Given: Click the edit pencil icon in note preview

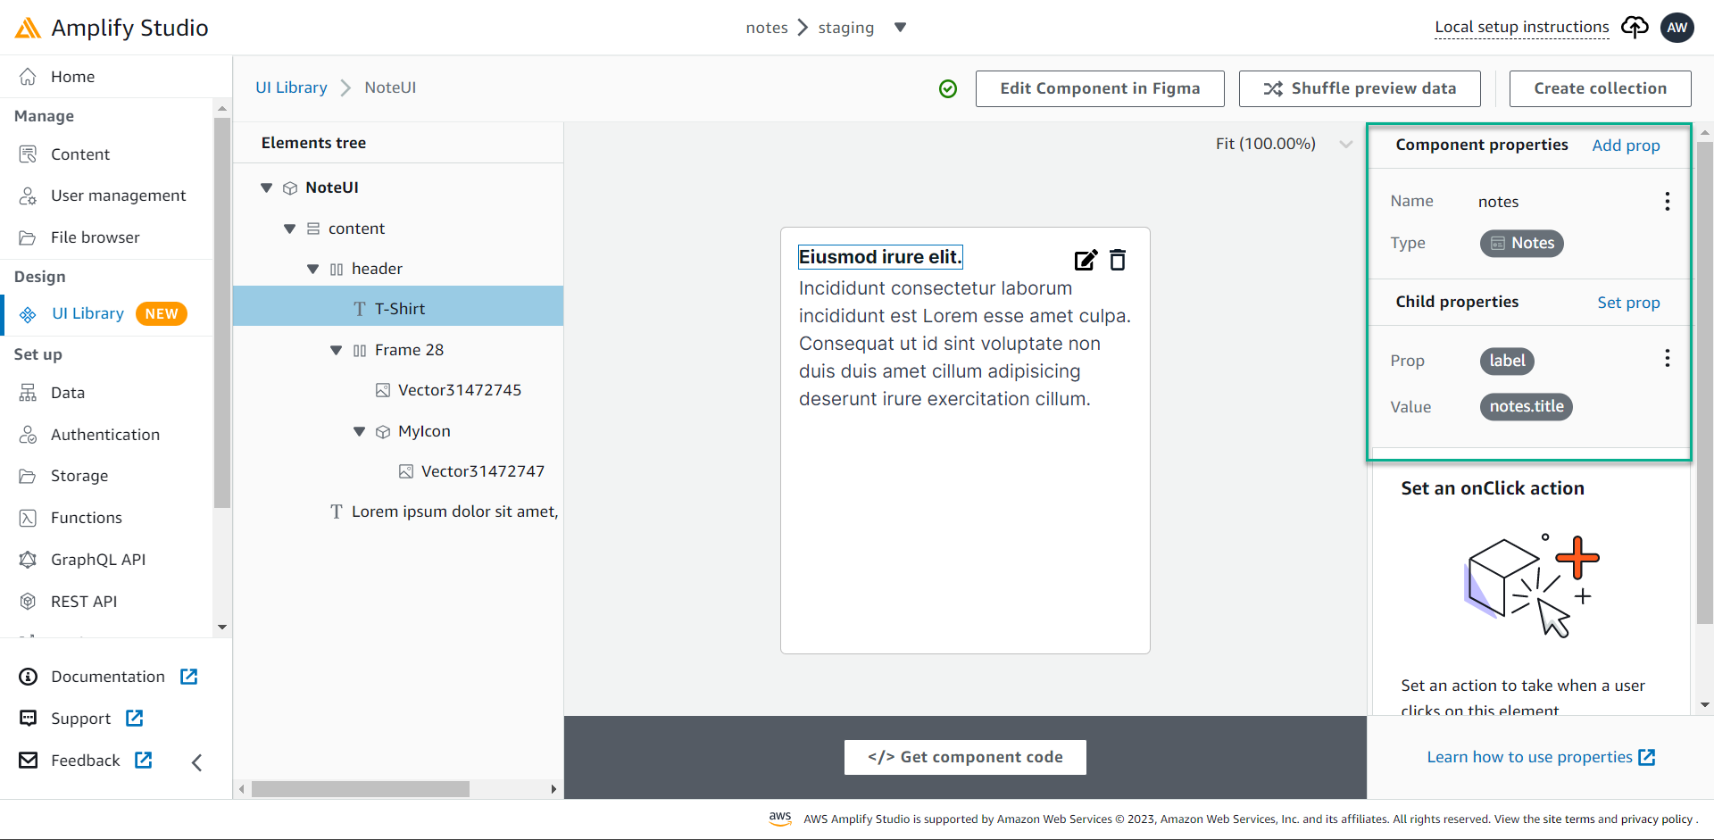Looking at the screenshot, I should pyautogui.click(x=1086, y=260).
